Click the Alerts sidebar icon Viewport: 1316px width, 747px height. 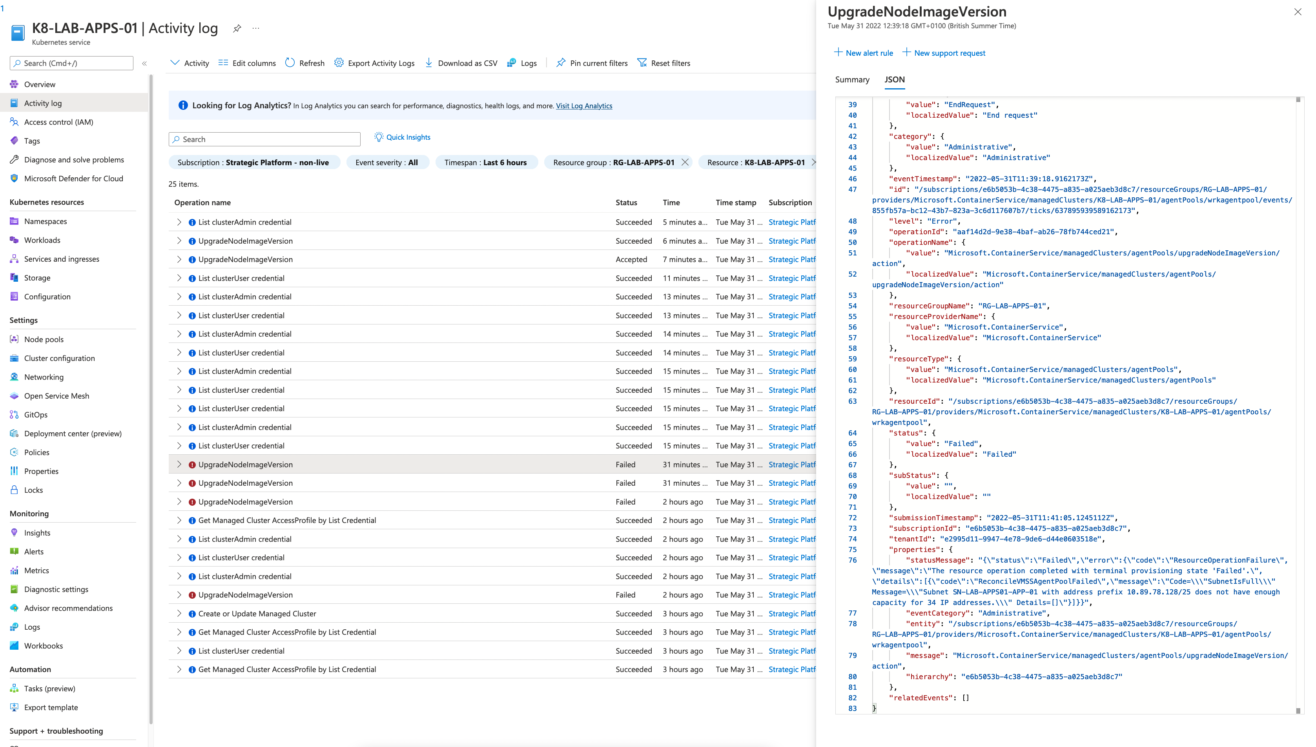point(15,552)
